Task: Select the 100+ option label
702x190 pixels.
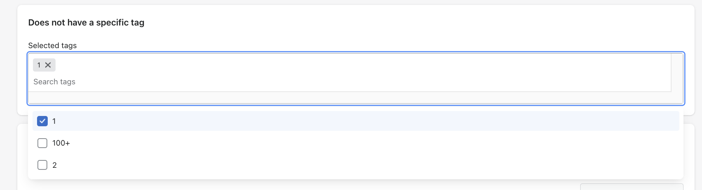Action: [61, 143]
